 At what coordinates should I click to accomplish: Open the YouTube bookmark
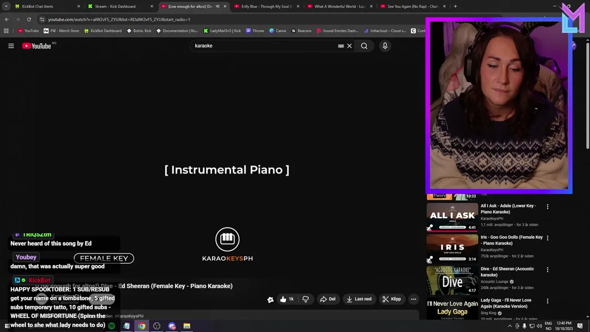pos(28,31)
